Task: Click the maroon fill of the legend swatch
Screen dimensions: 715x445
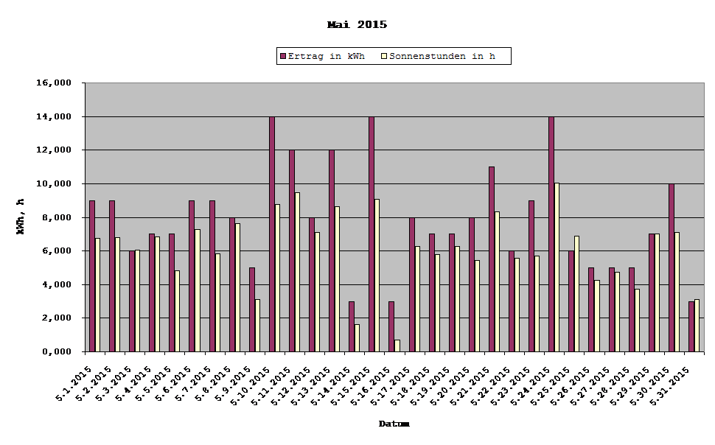Action: coord(284,55)
